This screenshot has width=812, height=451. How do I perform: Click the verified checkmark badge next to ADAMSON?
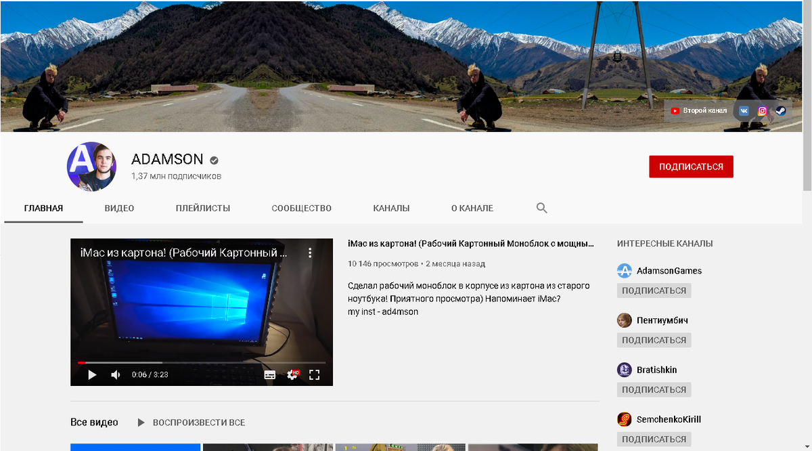214,160
